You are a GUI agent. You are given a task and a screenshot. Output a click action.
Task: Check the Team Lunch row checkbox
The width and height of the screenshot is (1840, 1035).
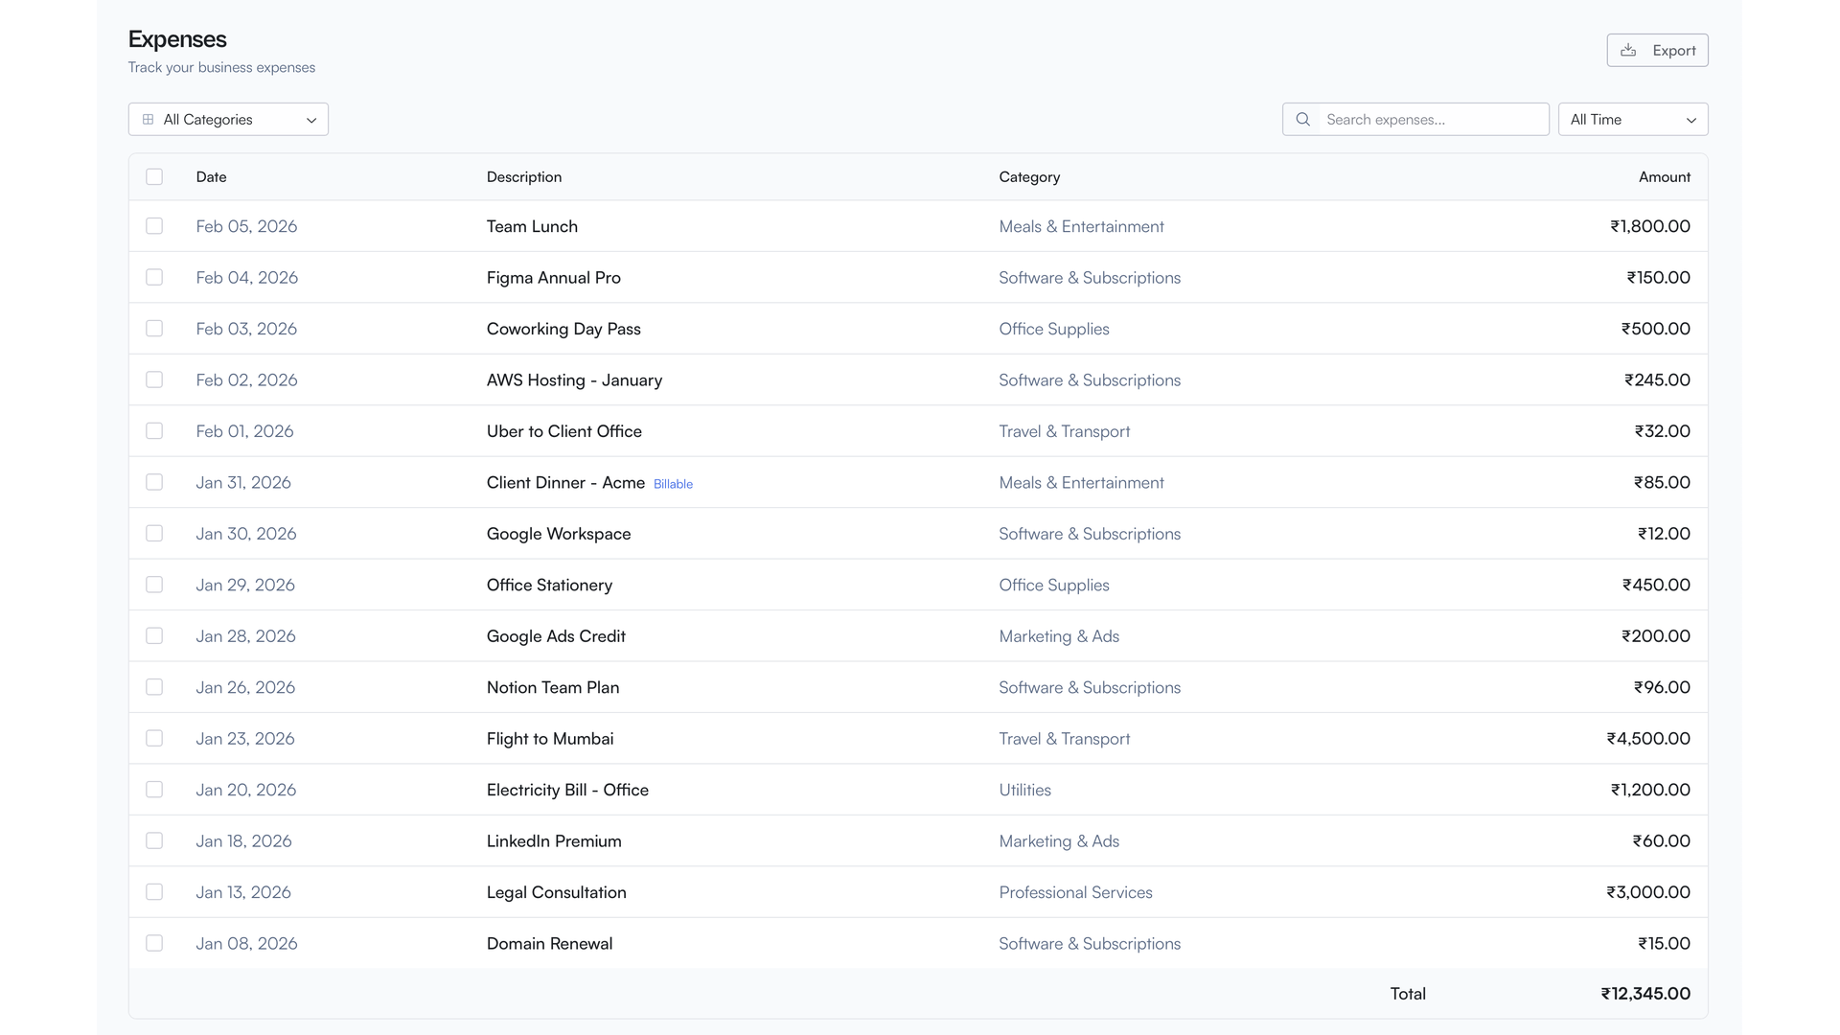tap(154, 226)
